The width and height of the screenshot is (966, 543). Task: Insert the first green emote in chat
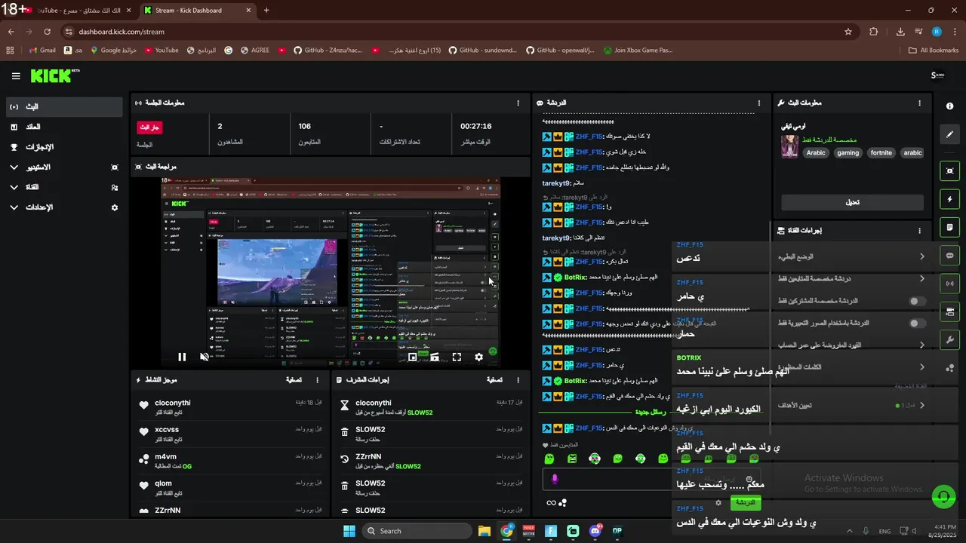pos(549,459)
